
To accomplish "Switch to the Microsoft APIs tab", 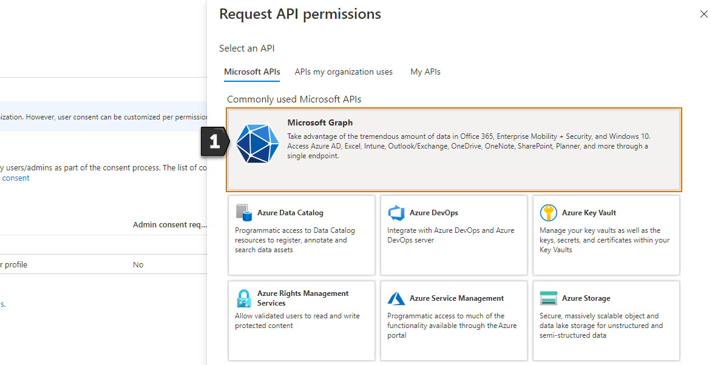I will (x=251, y=72).
